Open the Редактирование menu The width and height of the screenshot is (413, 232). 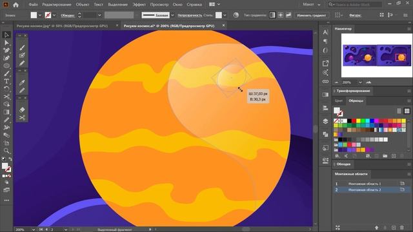(57, 5)
